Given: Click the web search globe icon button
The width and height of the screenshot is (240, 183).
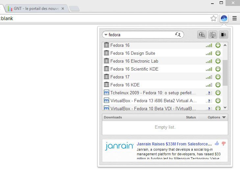Looking at the screenshot, I should (x=202, y=35).
